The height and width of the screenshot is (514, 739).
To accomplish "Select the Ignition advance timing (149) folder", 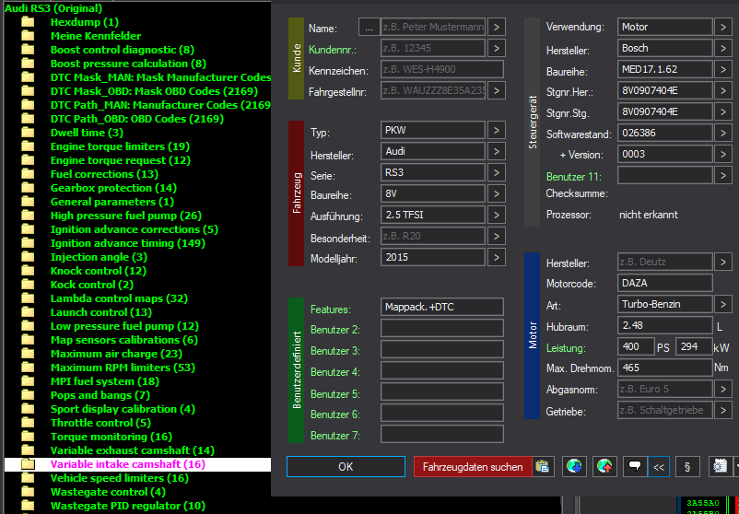I will click(x=128, y=243).
